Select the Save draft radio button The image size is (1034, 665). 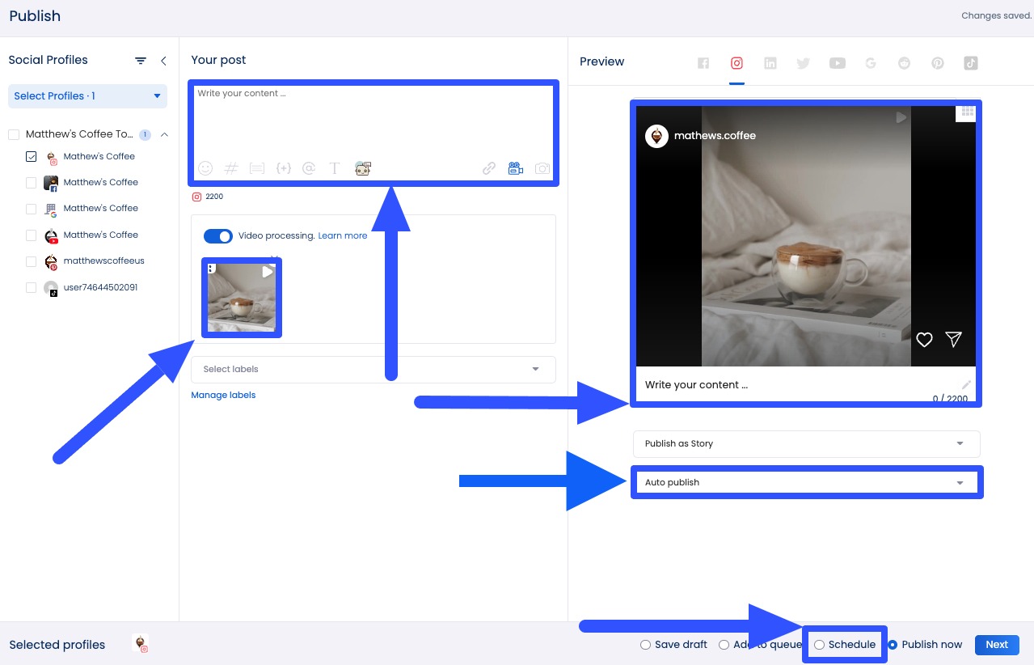click(645, 645)
